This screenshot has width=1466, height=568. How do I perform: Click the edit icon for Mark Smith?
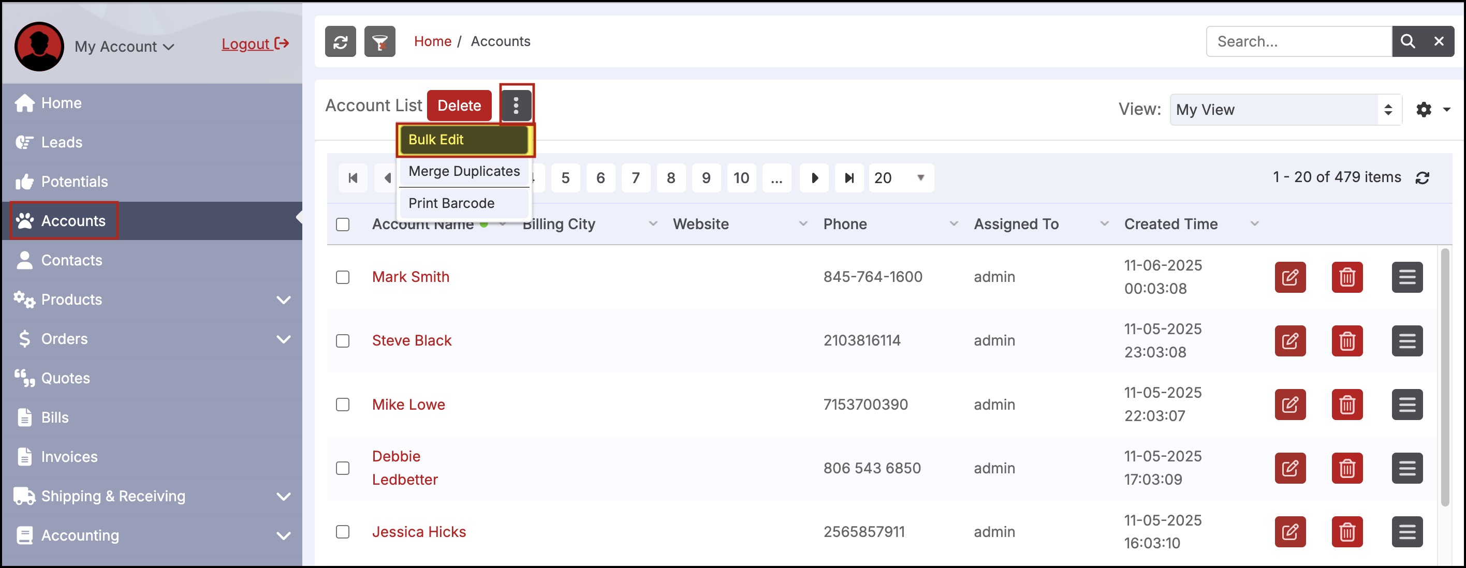coord(1289,277)
